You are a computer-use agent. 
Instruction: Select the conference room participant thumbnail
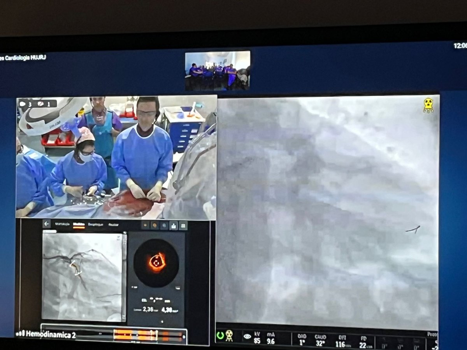pyautogui.click(x=218, y=71)
